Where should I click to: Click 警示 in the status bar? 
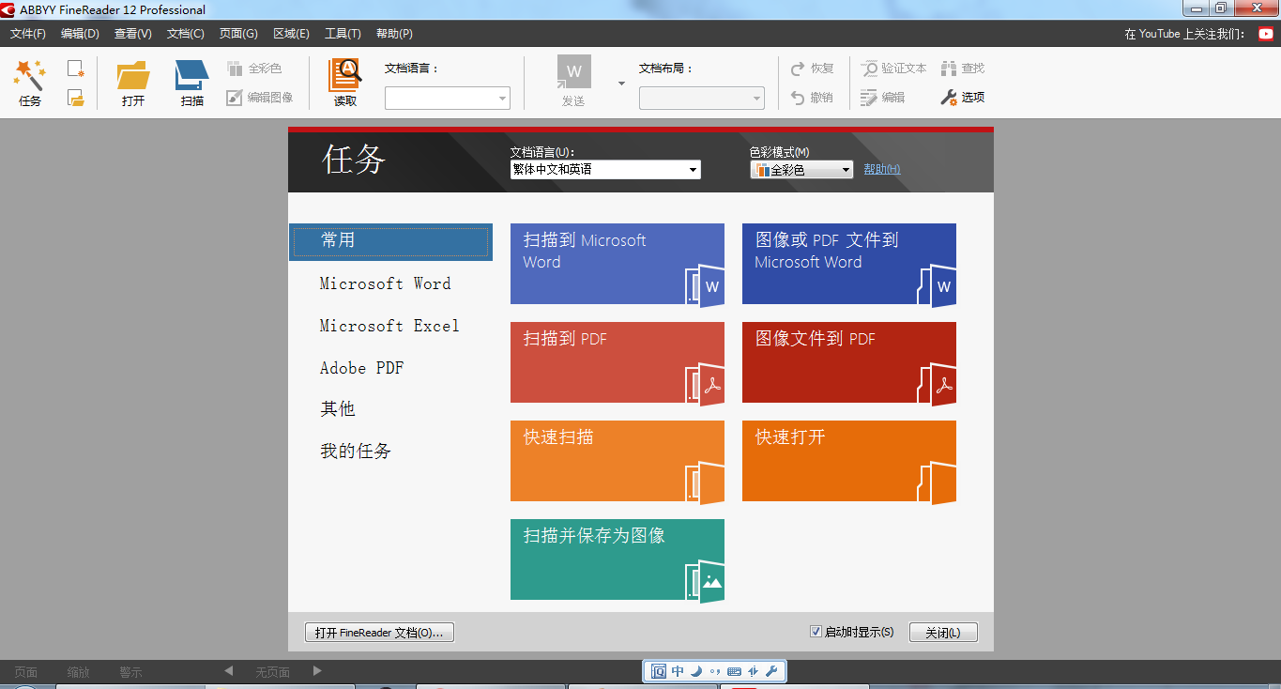130,672
